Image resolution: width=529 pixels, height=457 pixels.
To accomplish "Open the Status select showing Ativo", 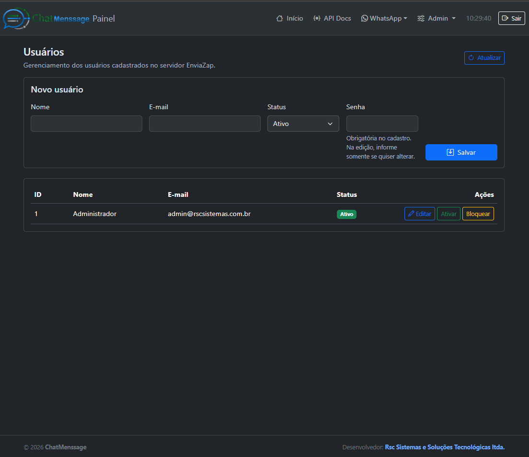I will pos(303,124).
